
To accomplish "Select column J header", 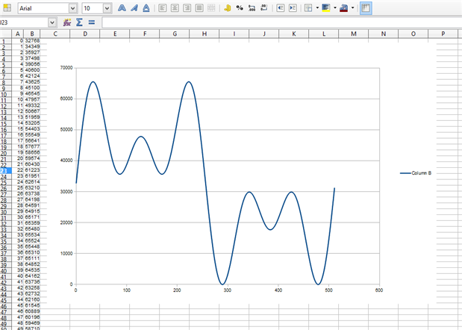I will tap(264, 34).
